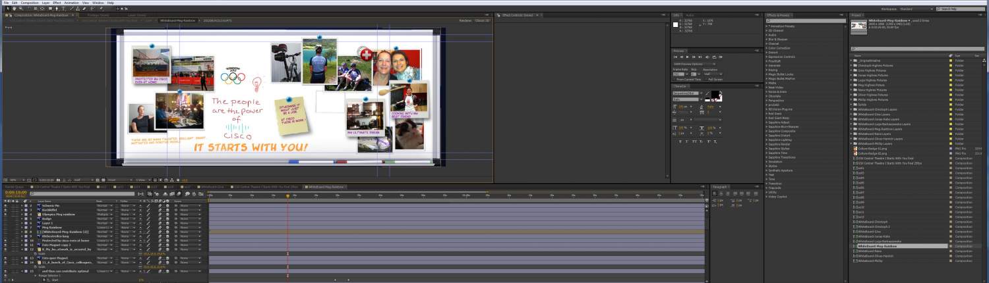This screenshot has width=989, height=283.
Task: Click the current time indicator in timeline
Action: [287, 195]
